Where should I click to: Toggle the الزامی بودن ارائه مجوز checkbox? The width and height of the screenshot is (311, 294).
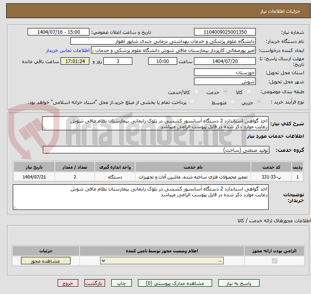click(274, 261)
